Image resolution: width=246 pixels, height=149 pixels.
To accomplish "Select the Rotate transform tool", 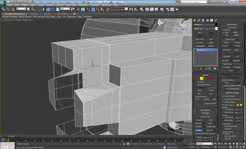I will (53, 9).
